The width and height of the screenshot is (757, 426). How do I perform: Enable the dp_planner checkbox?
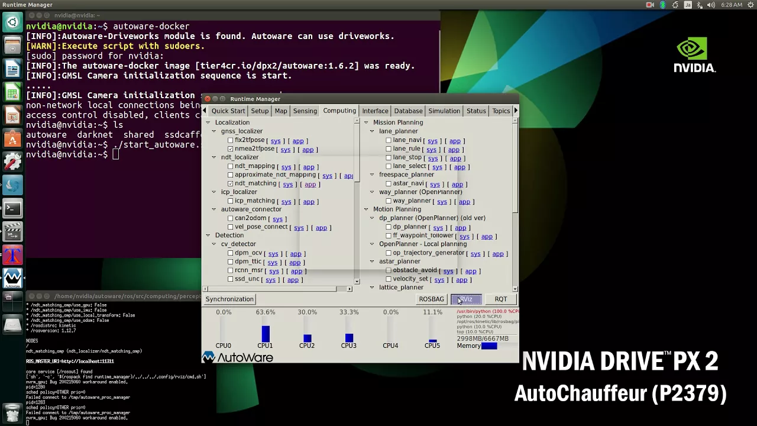(x=389, y=227)
